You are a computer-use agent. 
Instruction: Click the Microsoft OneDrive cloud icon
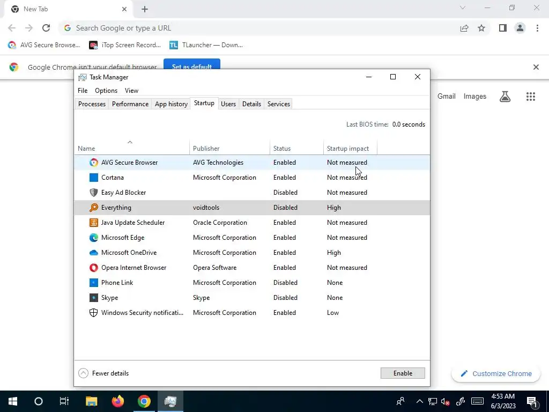coord(93,253)
